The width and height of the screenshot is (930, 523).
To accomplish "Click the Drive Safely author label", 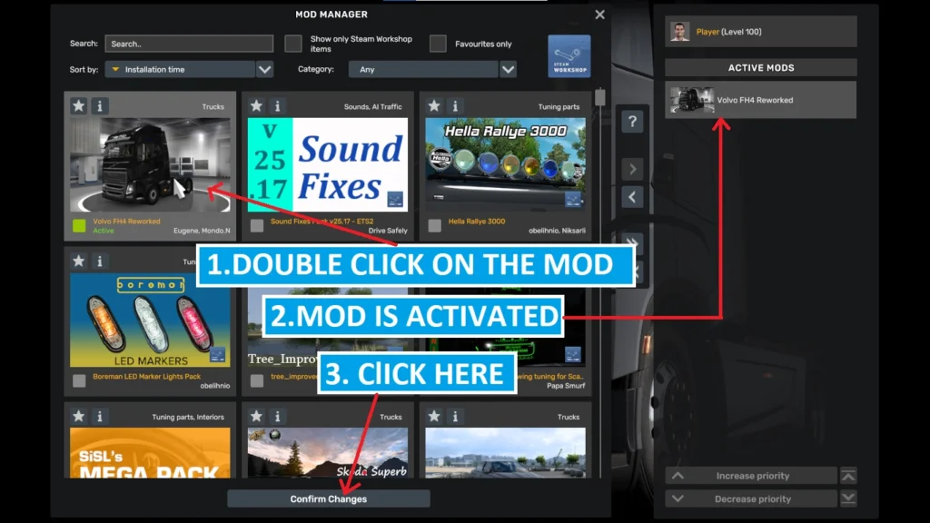I will point(388,231).
